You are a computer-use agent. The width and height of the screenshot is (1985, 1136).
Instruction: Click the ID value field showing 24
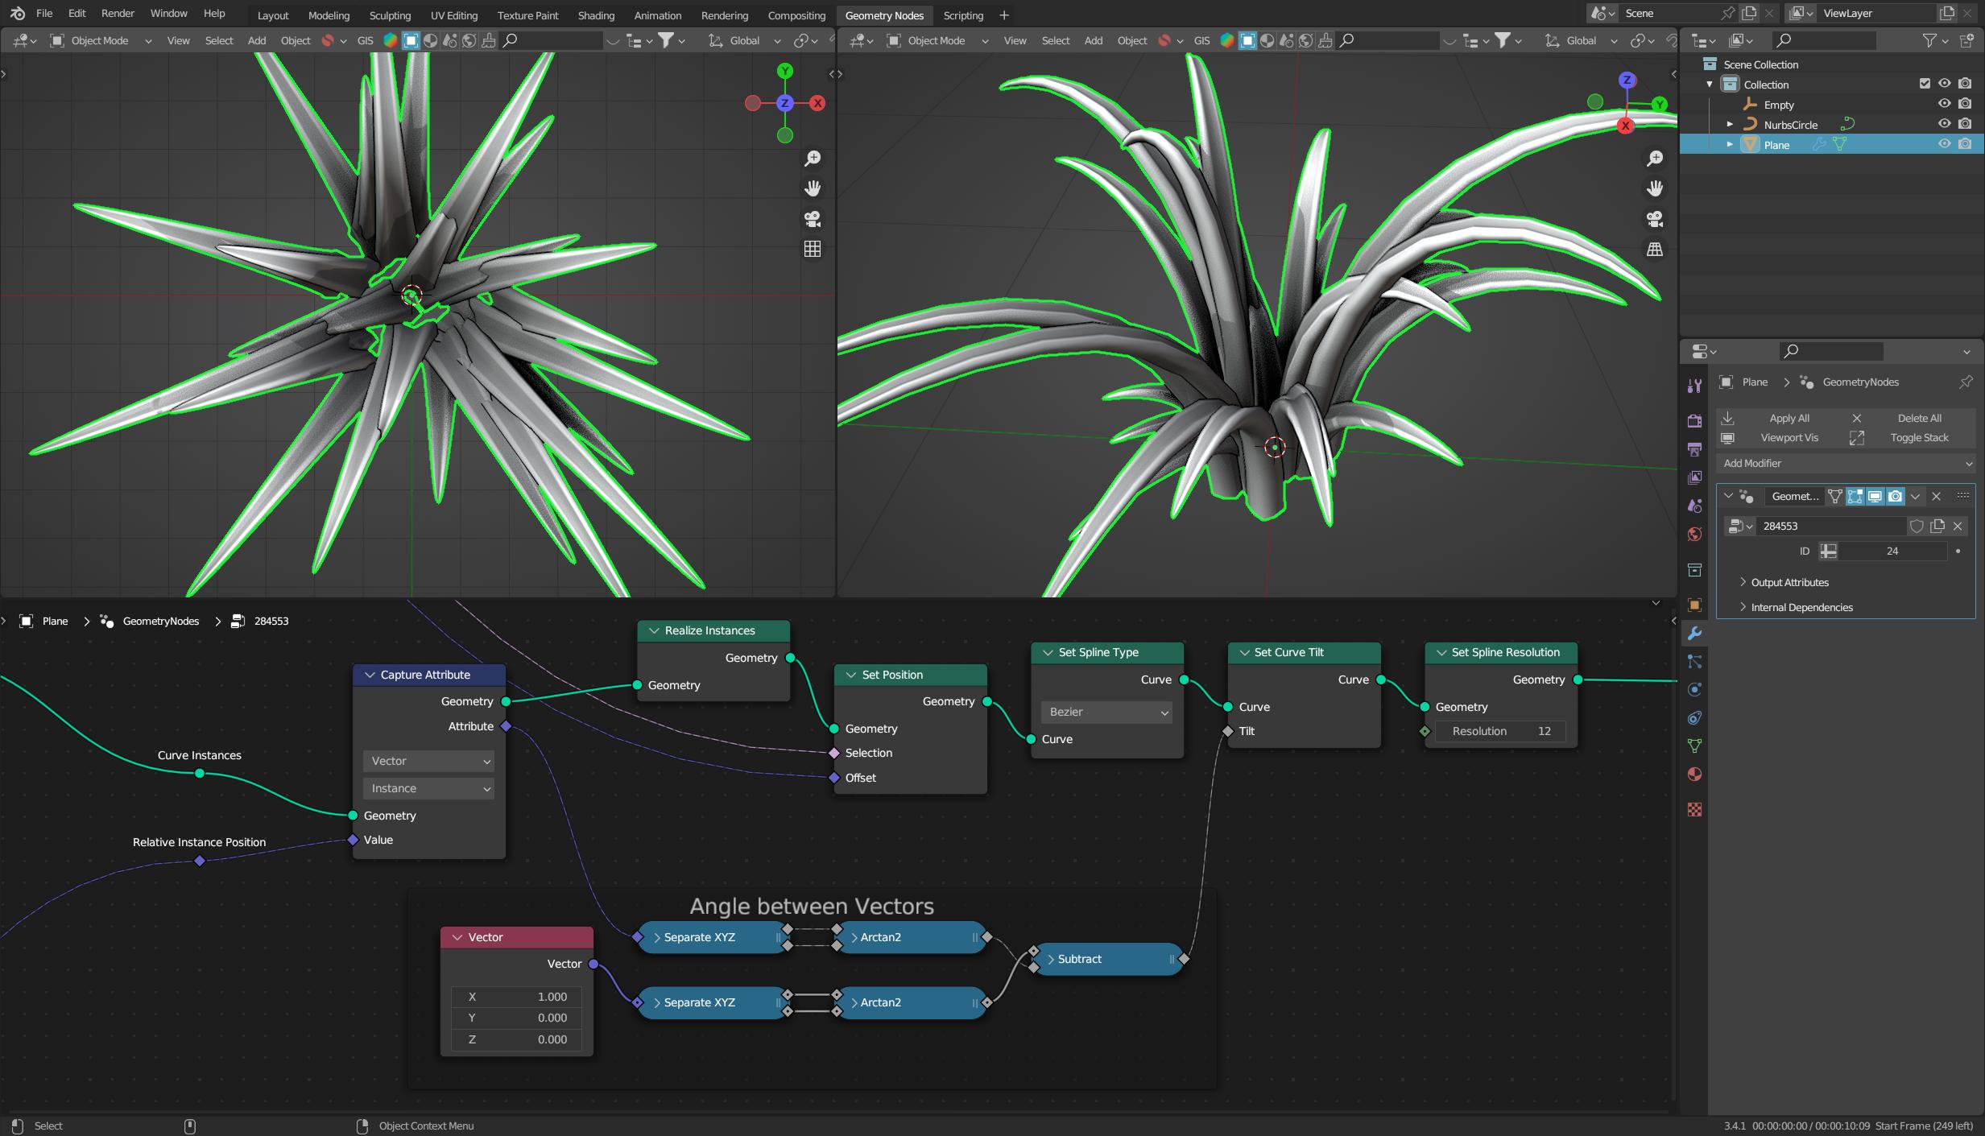(1892, 551)
